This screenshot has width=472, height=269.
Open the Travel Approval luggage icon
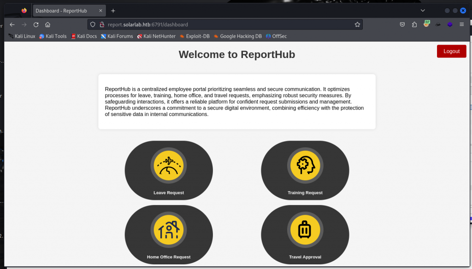click(305, 230)
